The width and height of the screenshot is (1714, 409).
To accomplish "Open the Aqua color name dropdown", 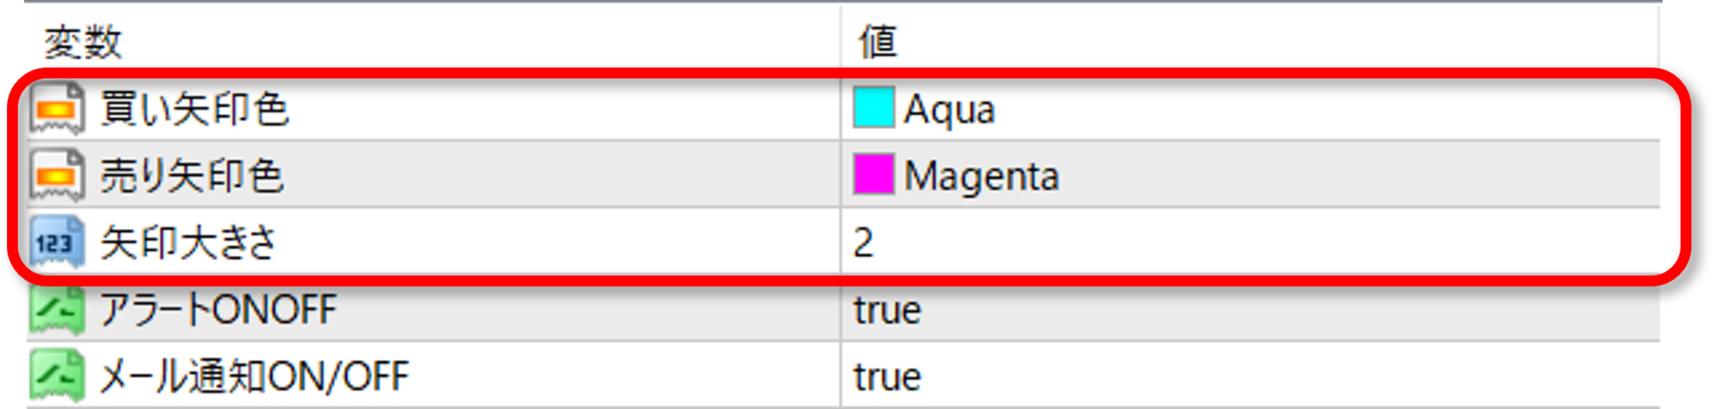I will point(949,109).
